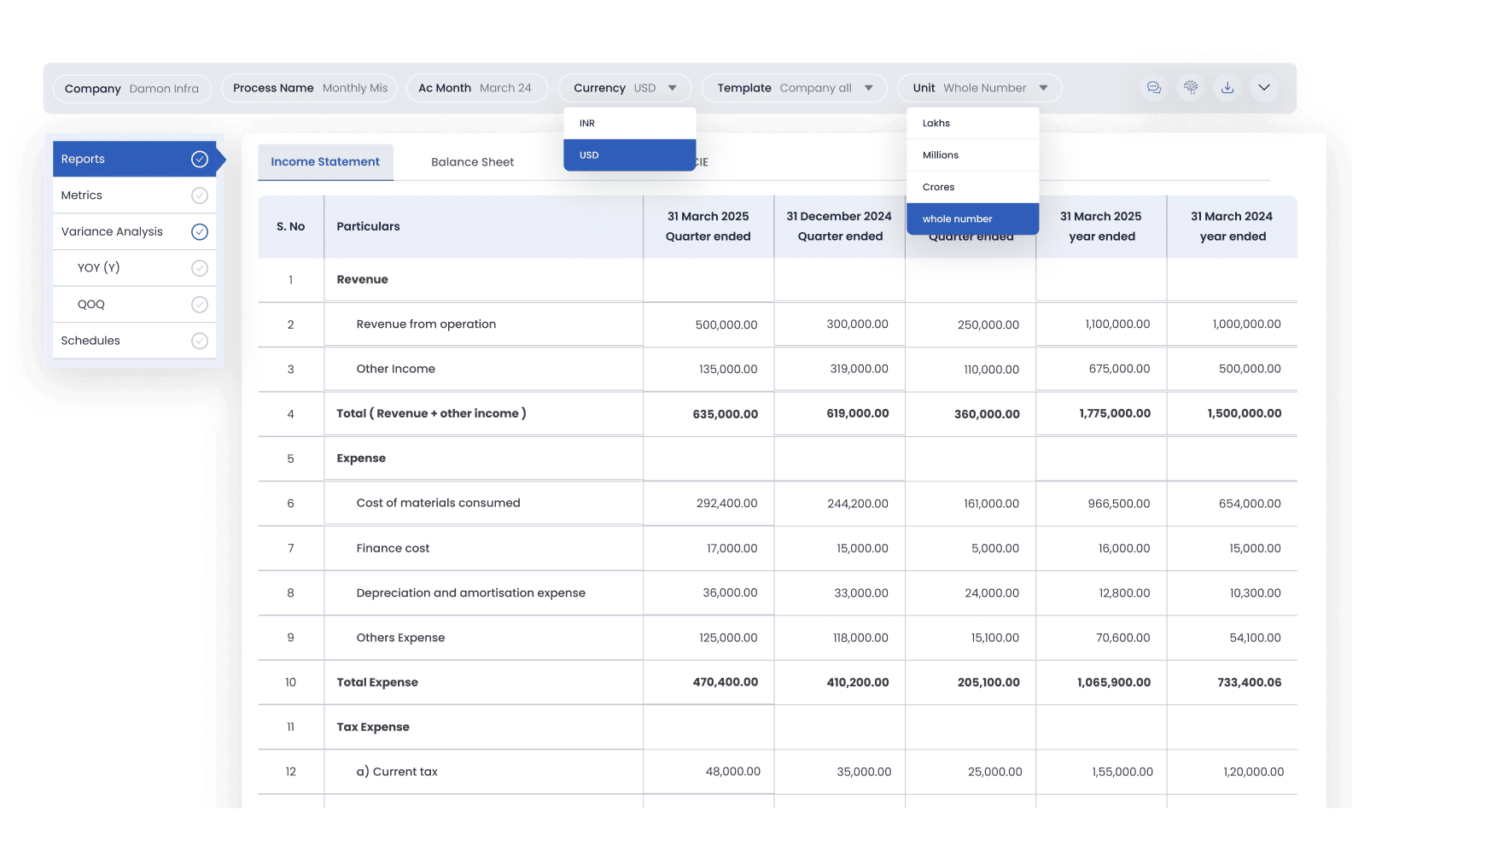1510x858 pixels.
Task: Click the 319,000.00 other income cell
Action: point(840,369)
